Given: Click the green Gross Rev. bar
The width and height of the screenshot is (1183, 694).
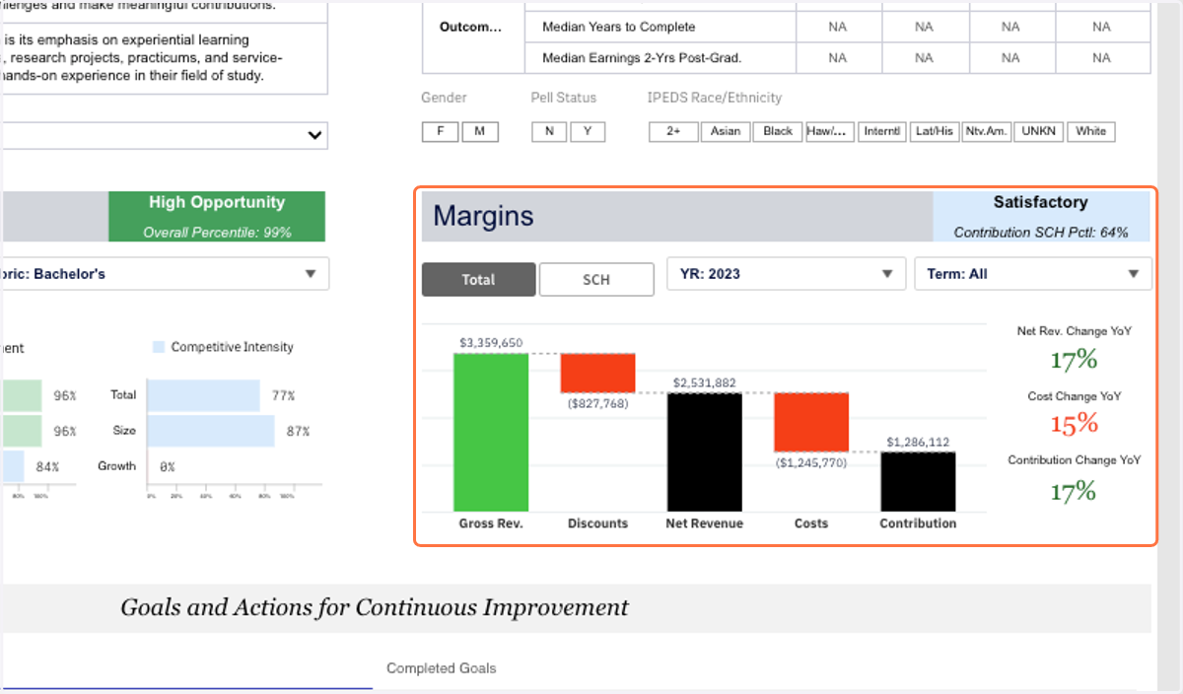Looking at the screenshot, I should [491, 432].
